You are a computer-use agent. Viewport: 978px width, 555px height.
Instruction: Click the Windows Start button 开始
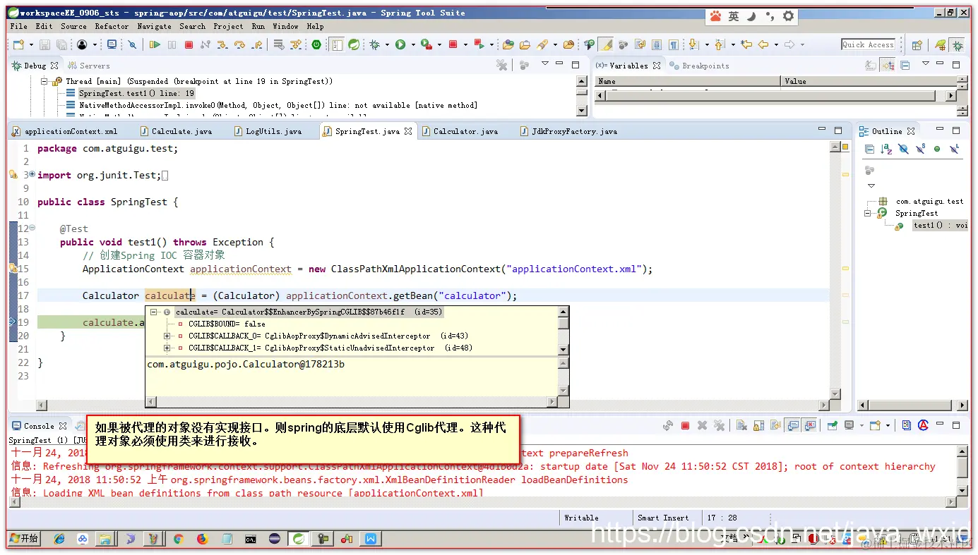pos(24,538)
